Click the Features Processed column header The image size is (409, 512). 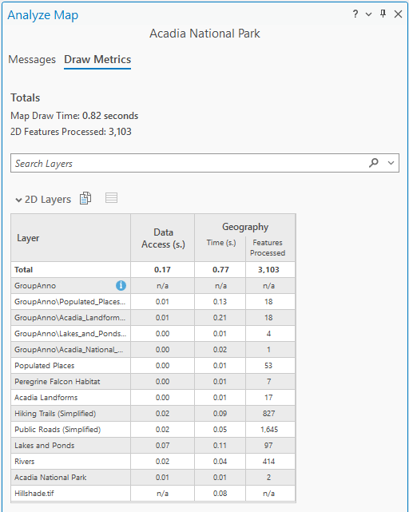click(x=268, y=248)
